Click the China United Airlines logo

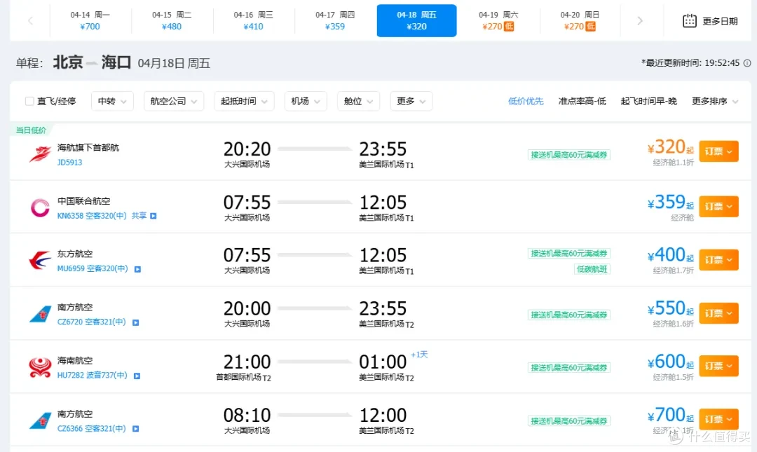coord(39,207)
